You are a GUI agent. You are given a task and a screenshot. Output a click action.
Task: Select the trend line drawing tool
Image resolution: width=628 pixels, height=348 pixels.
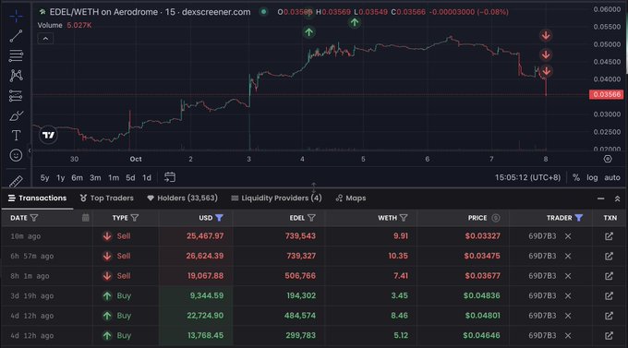tap(16, 36)
